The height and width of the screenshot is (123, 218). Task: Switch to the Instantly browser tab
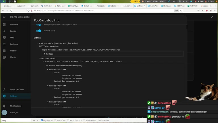pos(73,6)
